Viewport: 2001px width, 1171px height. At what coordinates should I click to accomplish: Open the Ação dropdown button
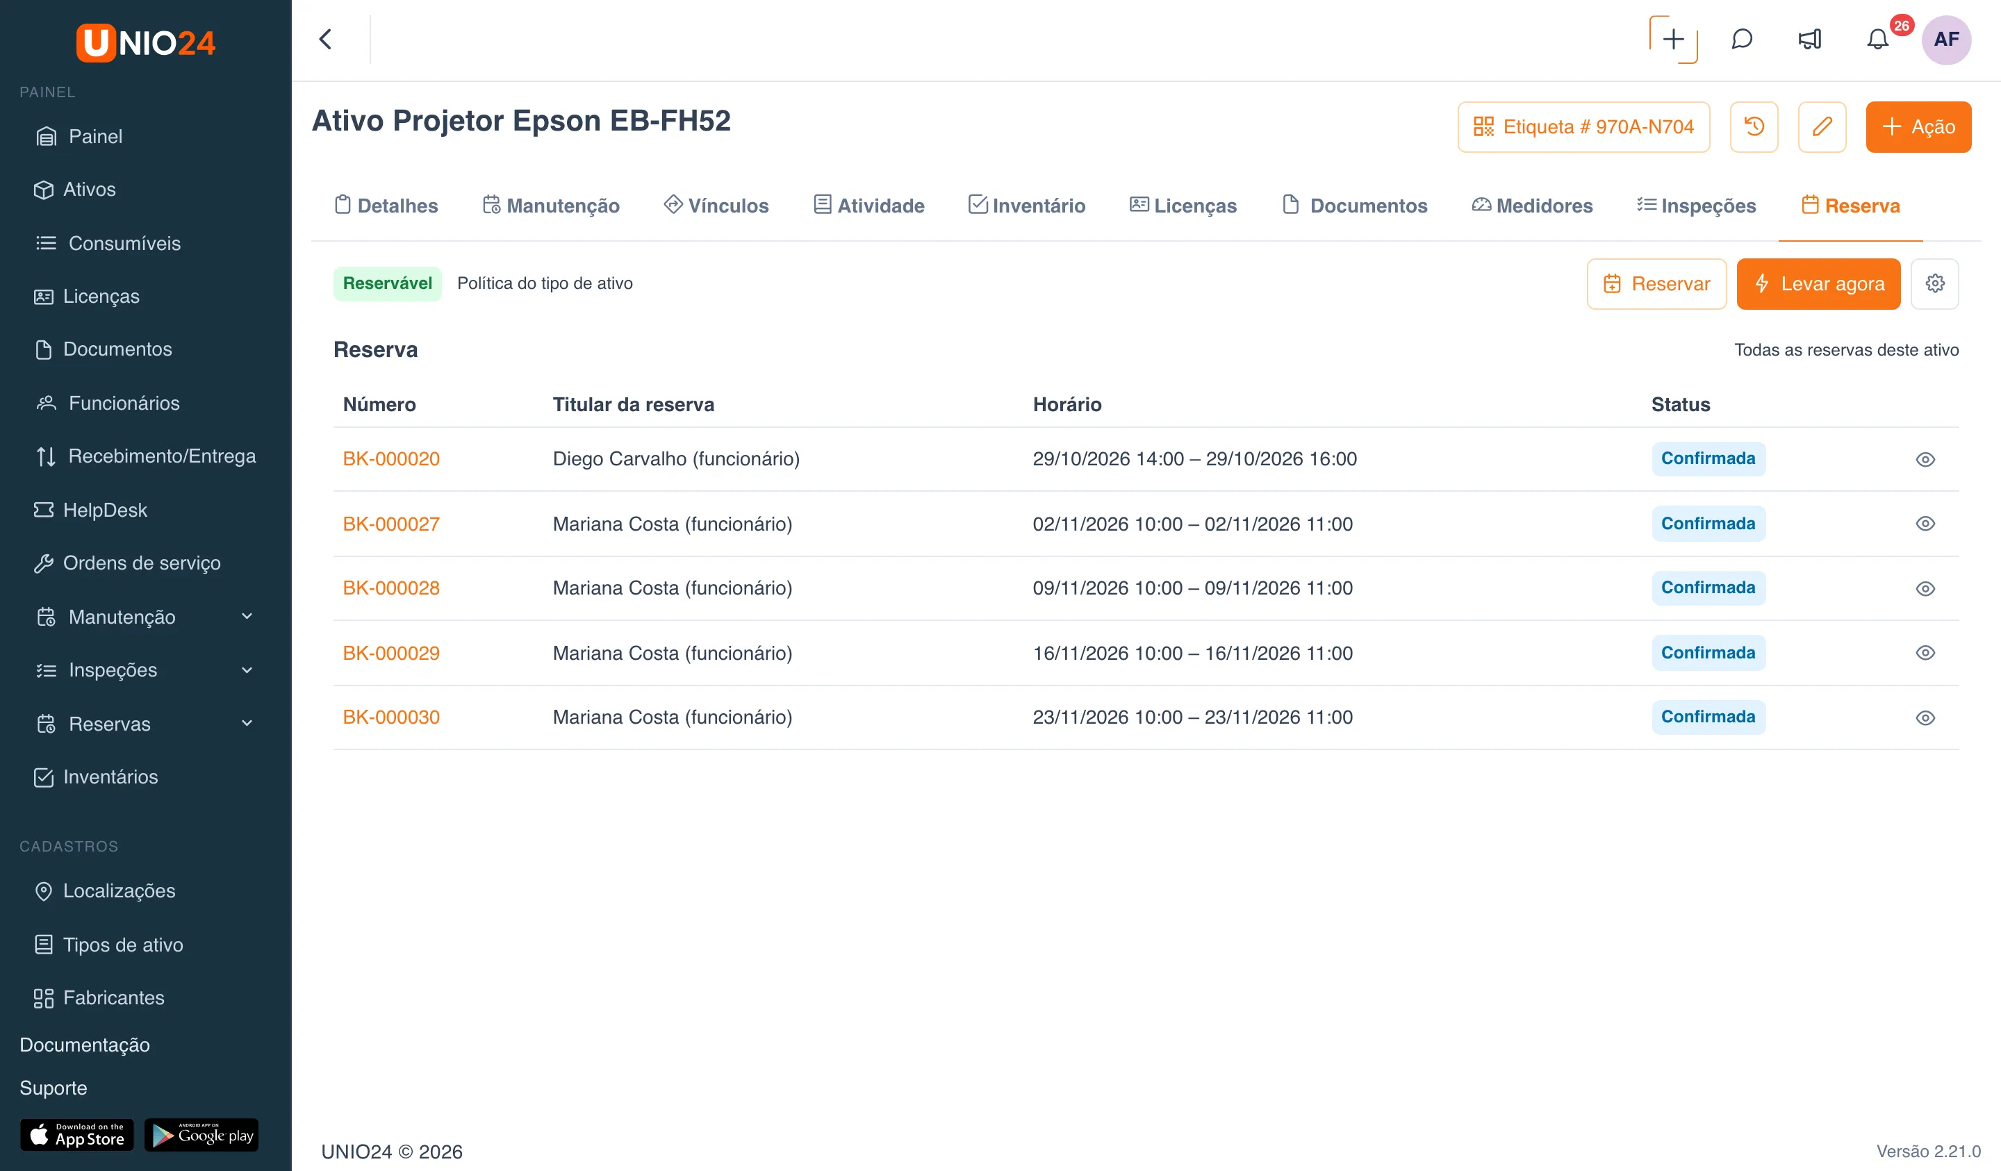click(x=1918, y=126)
